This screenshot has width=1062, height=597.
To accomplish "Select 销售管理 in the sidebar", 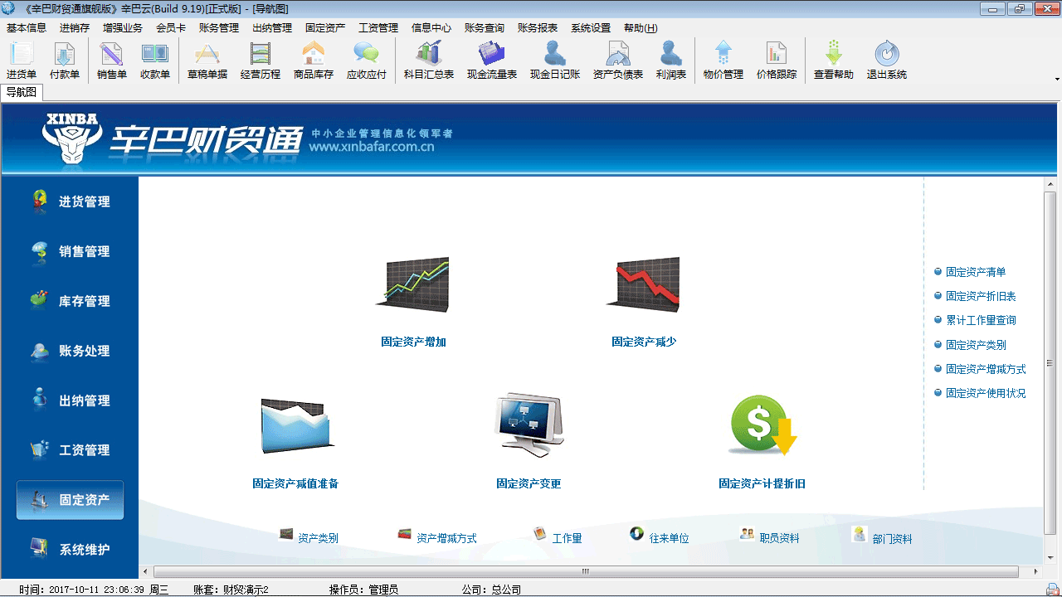I will point(70,251).
